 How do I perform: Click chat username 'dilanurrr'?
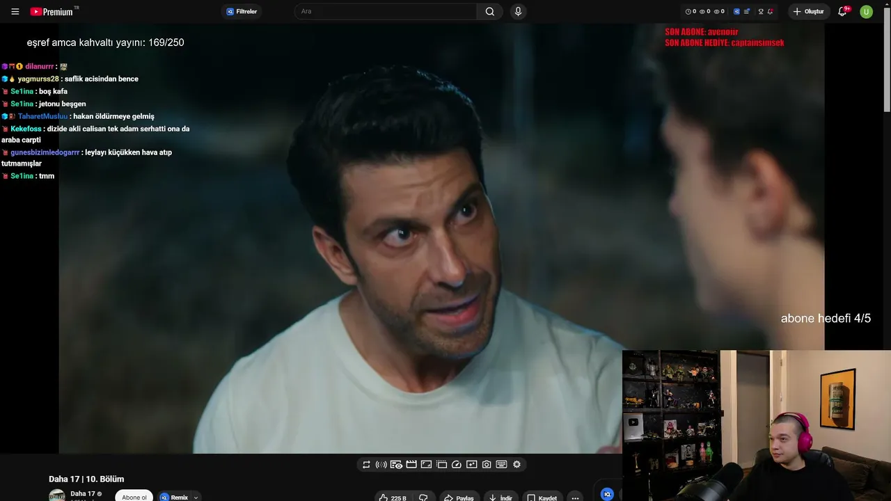click(39, 66)
